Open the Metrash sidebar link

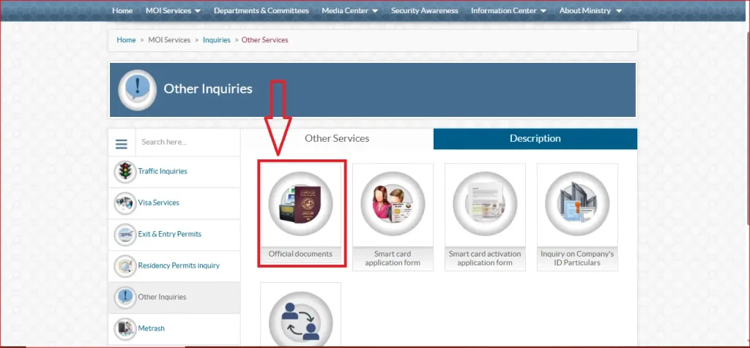(x=151, y=328)
